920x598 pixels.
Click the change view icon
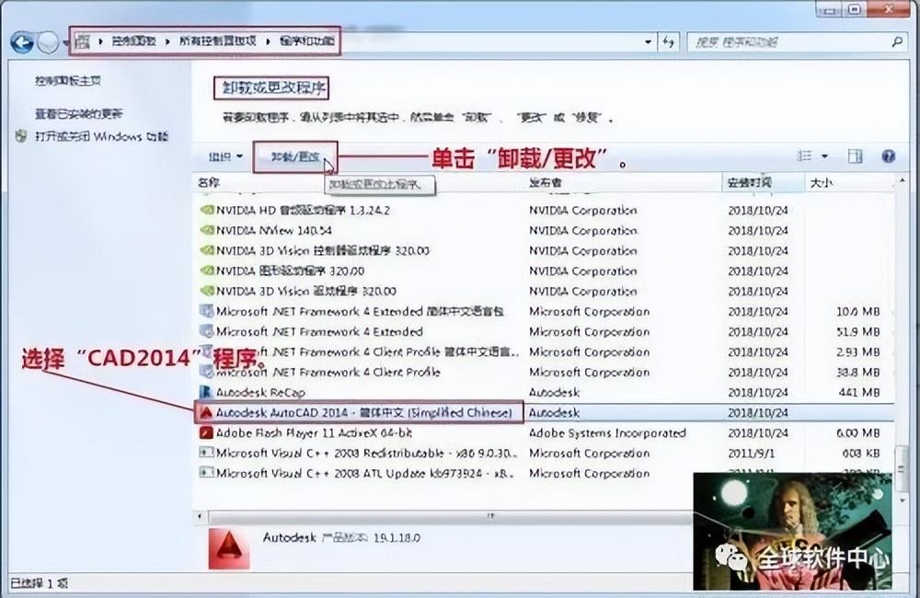804,155
